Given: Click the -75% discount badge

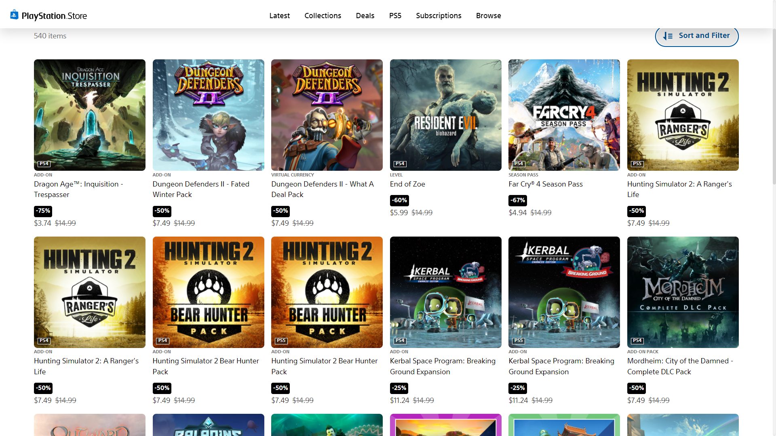Looking at the screenshot, I should tap(43, 211).
